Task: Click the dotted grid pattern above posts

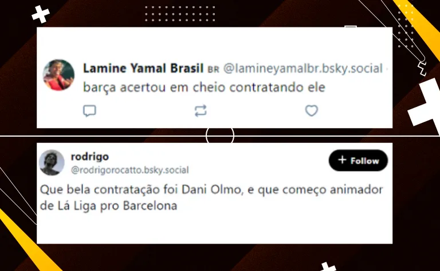Action: click(180, 14)
